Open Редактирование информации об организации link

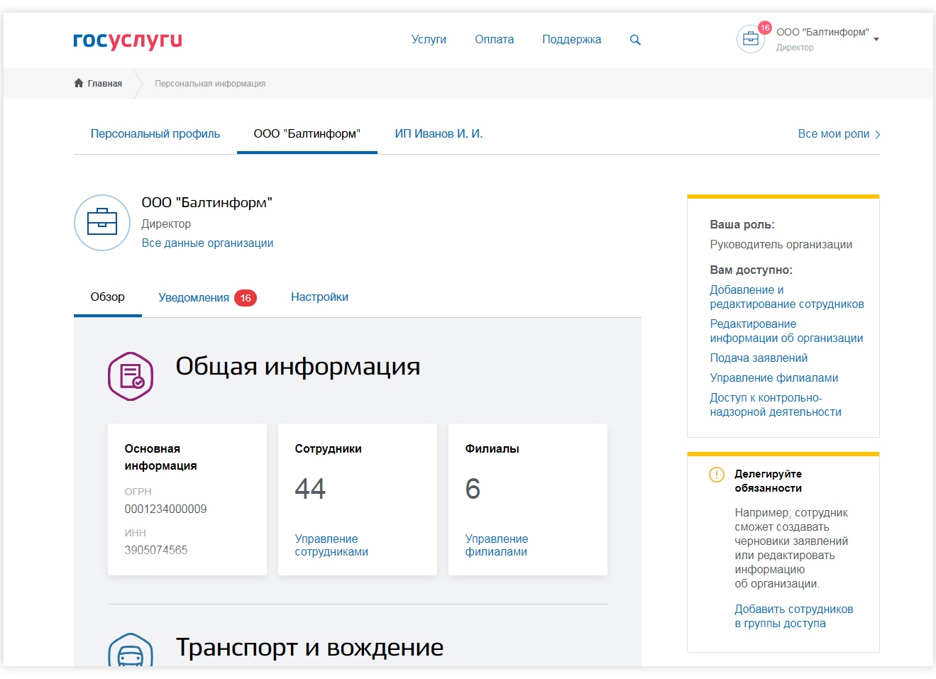point(786,331)
